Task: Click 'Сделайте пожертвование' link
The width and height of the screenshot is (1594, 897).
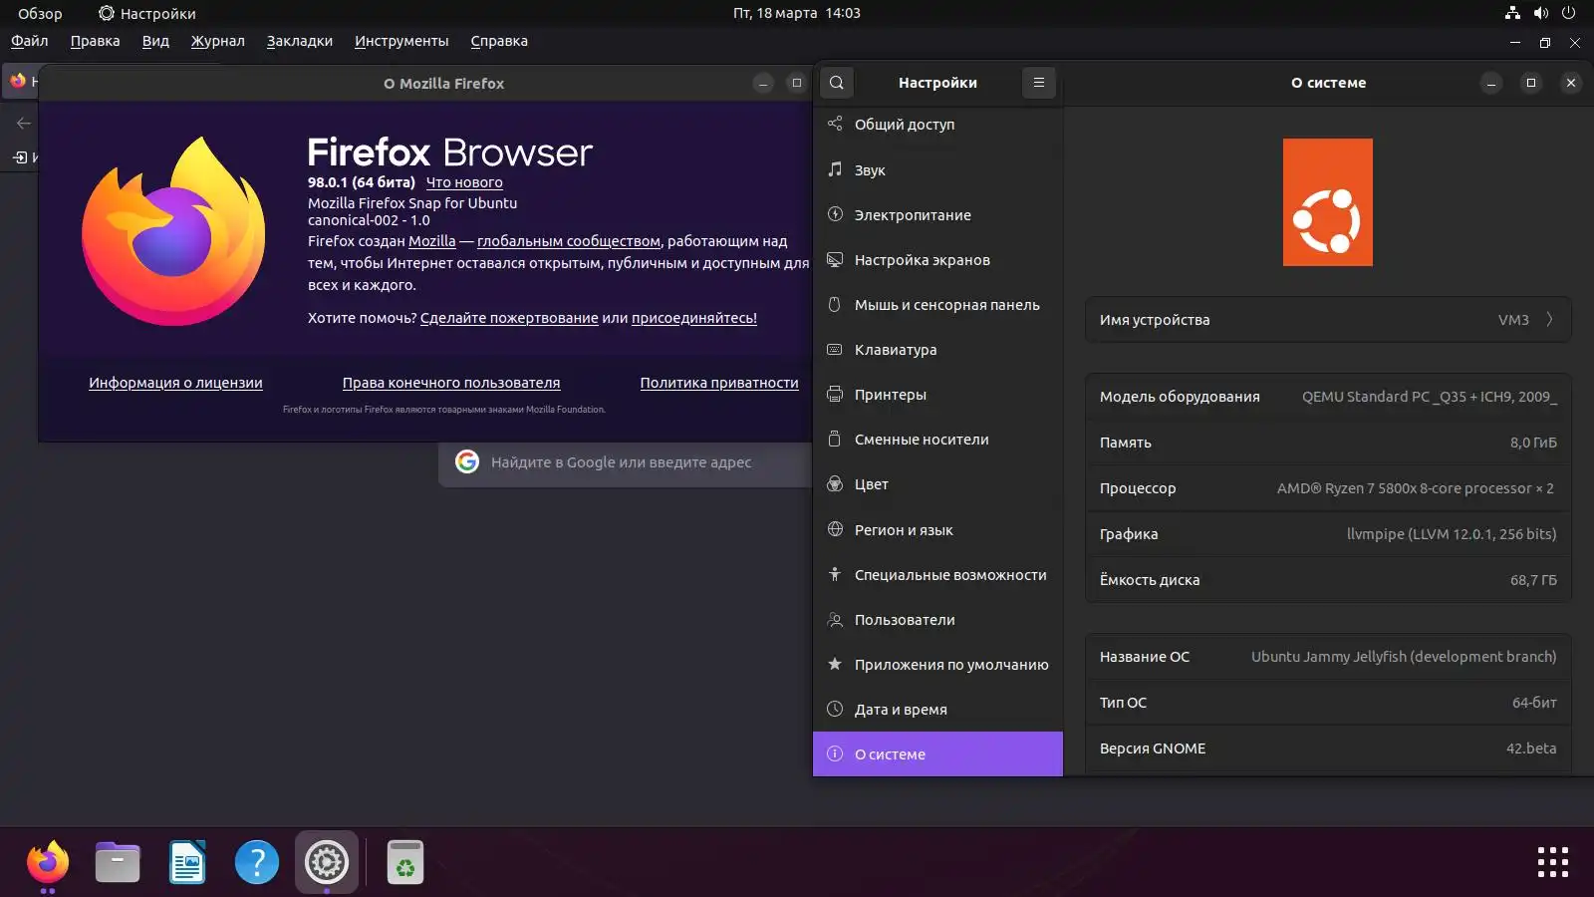Action: [x=509, y=318]
